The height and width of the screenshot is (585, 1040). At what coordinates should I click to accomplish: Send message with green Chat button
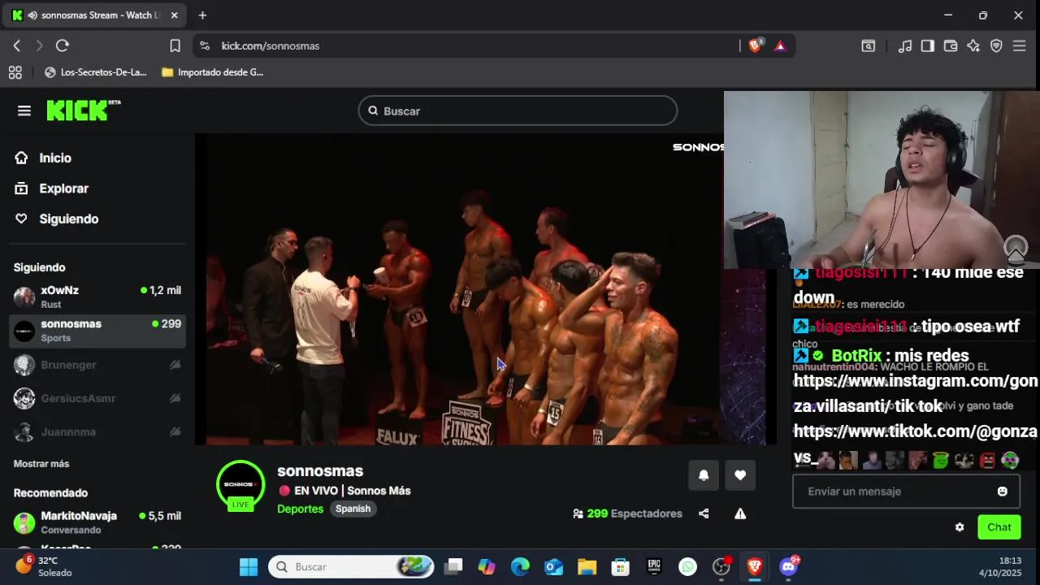(999, 527)
